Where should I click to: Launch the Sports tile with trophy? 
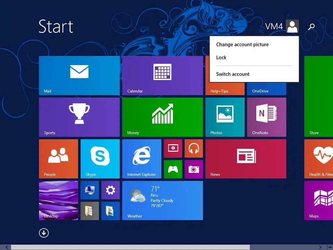(79, 117)
